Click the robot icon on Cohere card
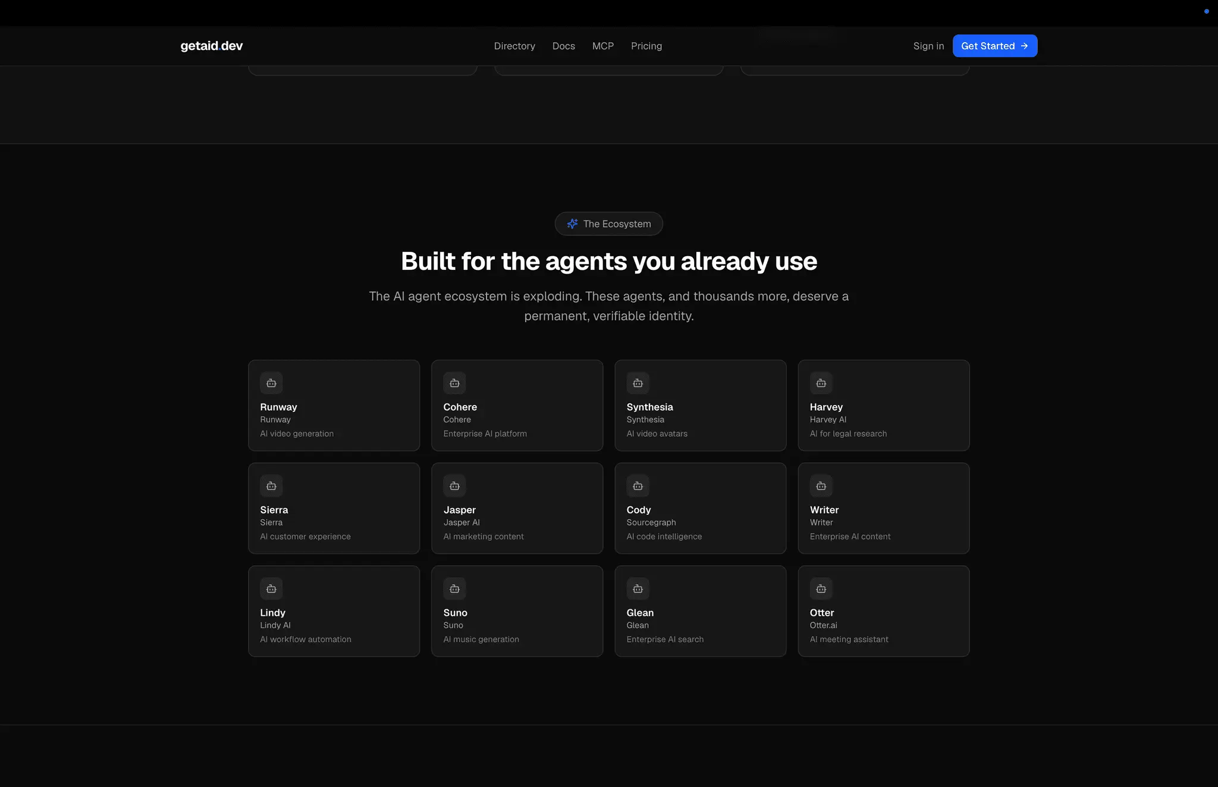 click(x=454, y=383)
